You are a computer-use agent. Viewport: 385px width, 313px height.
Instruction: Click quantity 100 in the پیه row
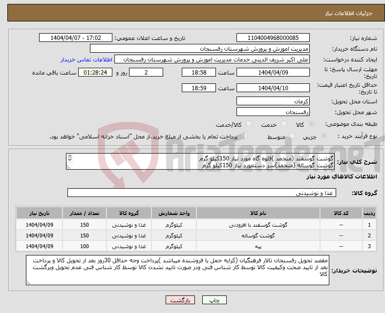(85, 246)
